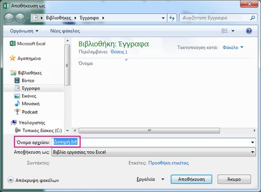Click file list horizontal scrollbar thumb

[149, 131]
